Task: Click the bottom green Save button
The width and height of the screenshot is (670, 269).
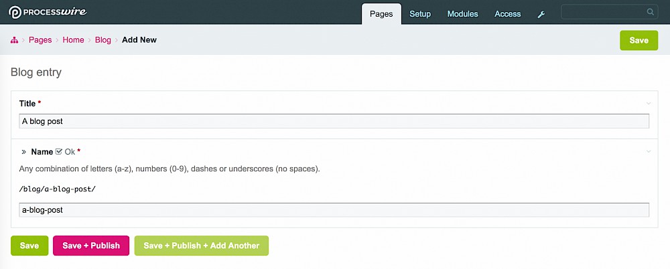Action: pos(29,246)
